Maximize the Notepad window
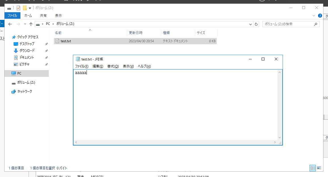The image size is (328, 177). click(263, 59)
